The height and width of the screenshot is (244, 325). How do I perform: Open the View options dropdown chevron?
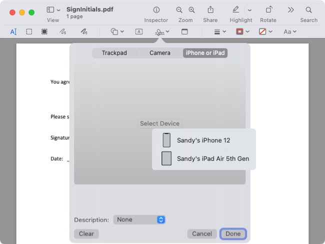pyautogui.click(x=58, y=10)
